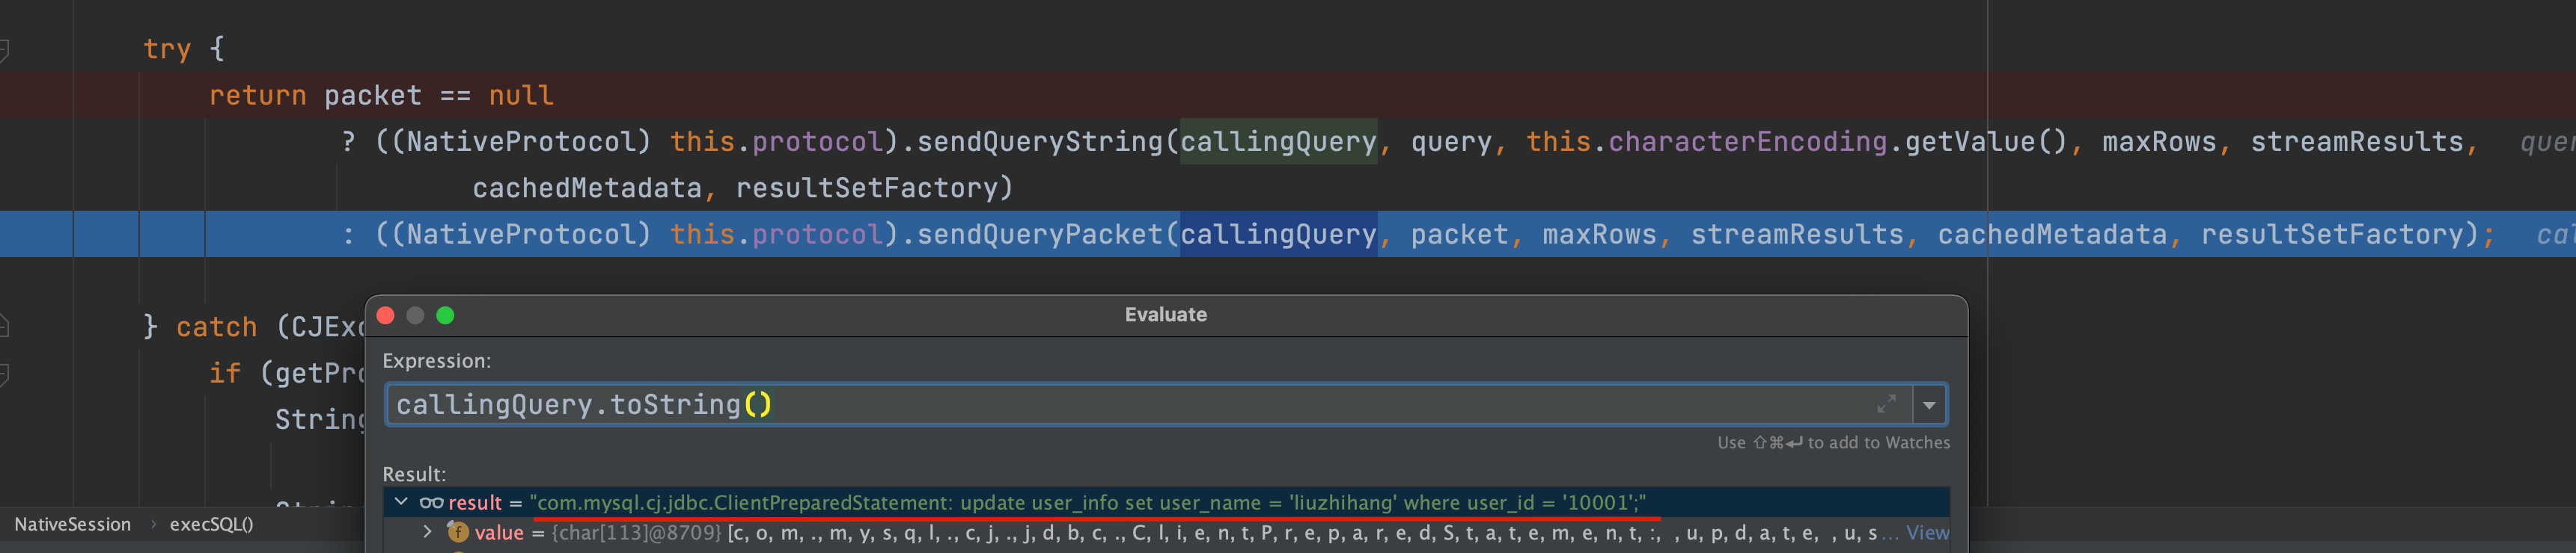Click the green zoom button of the Evaluate dialog
2576x553 pixels.
point(445,315)
